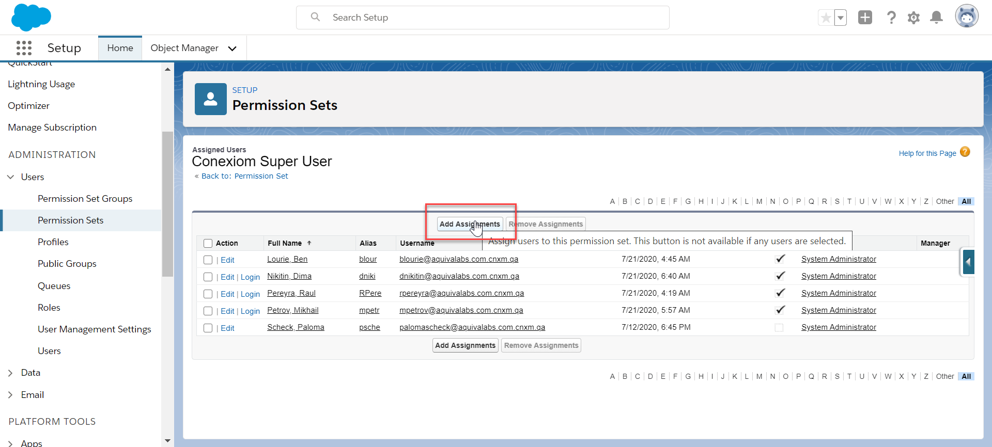Viewport: 992px width, 447px height.
Task: Open the user profile avatar
Action: coord(966,17)
